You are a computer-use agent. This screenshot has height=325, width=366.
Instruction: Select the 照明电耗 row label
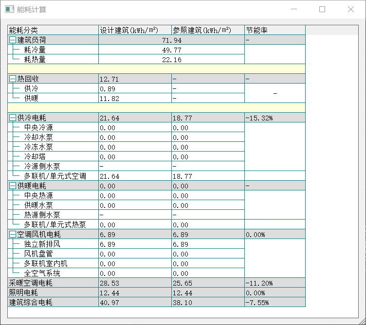coord(24,292)
